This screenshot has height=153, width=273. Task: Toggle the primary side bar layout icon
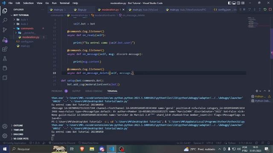pos(229,3)
